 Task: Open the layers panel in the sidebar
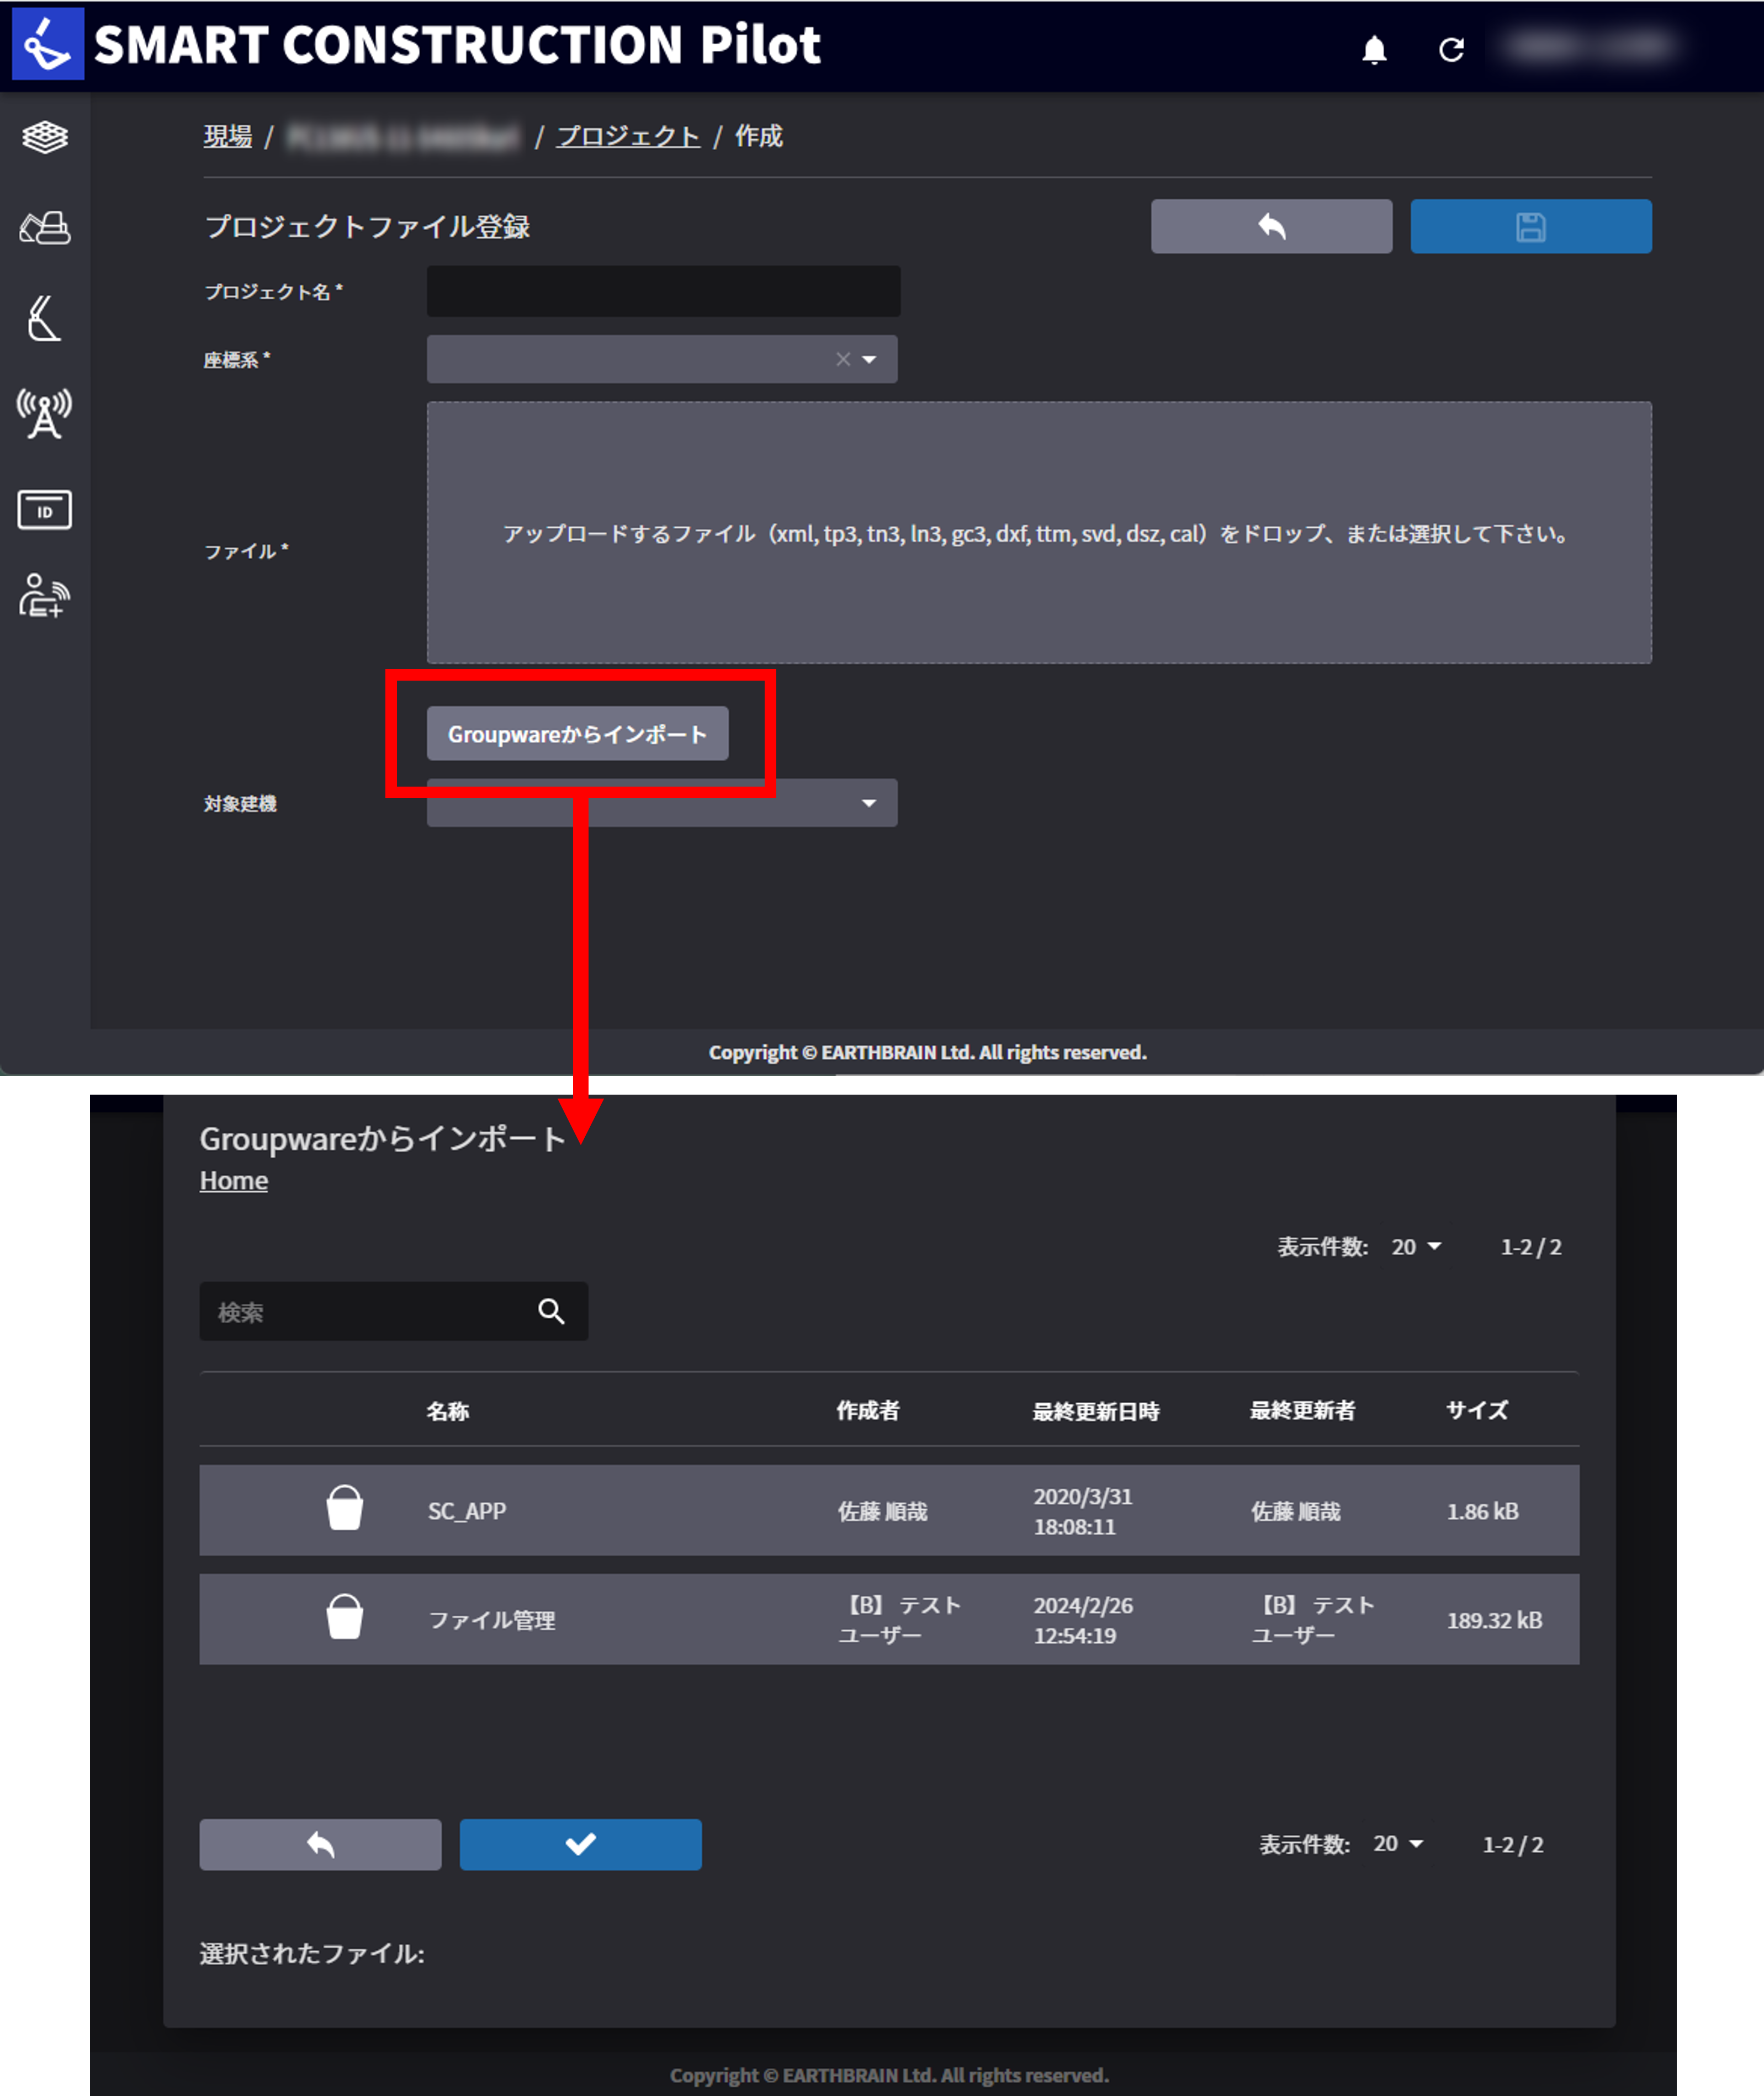coord(44,137)
